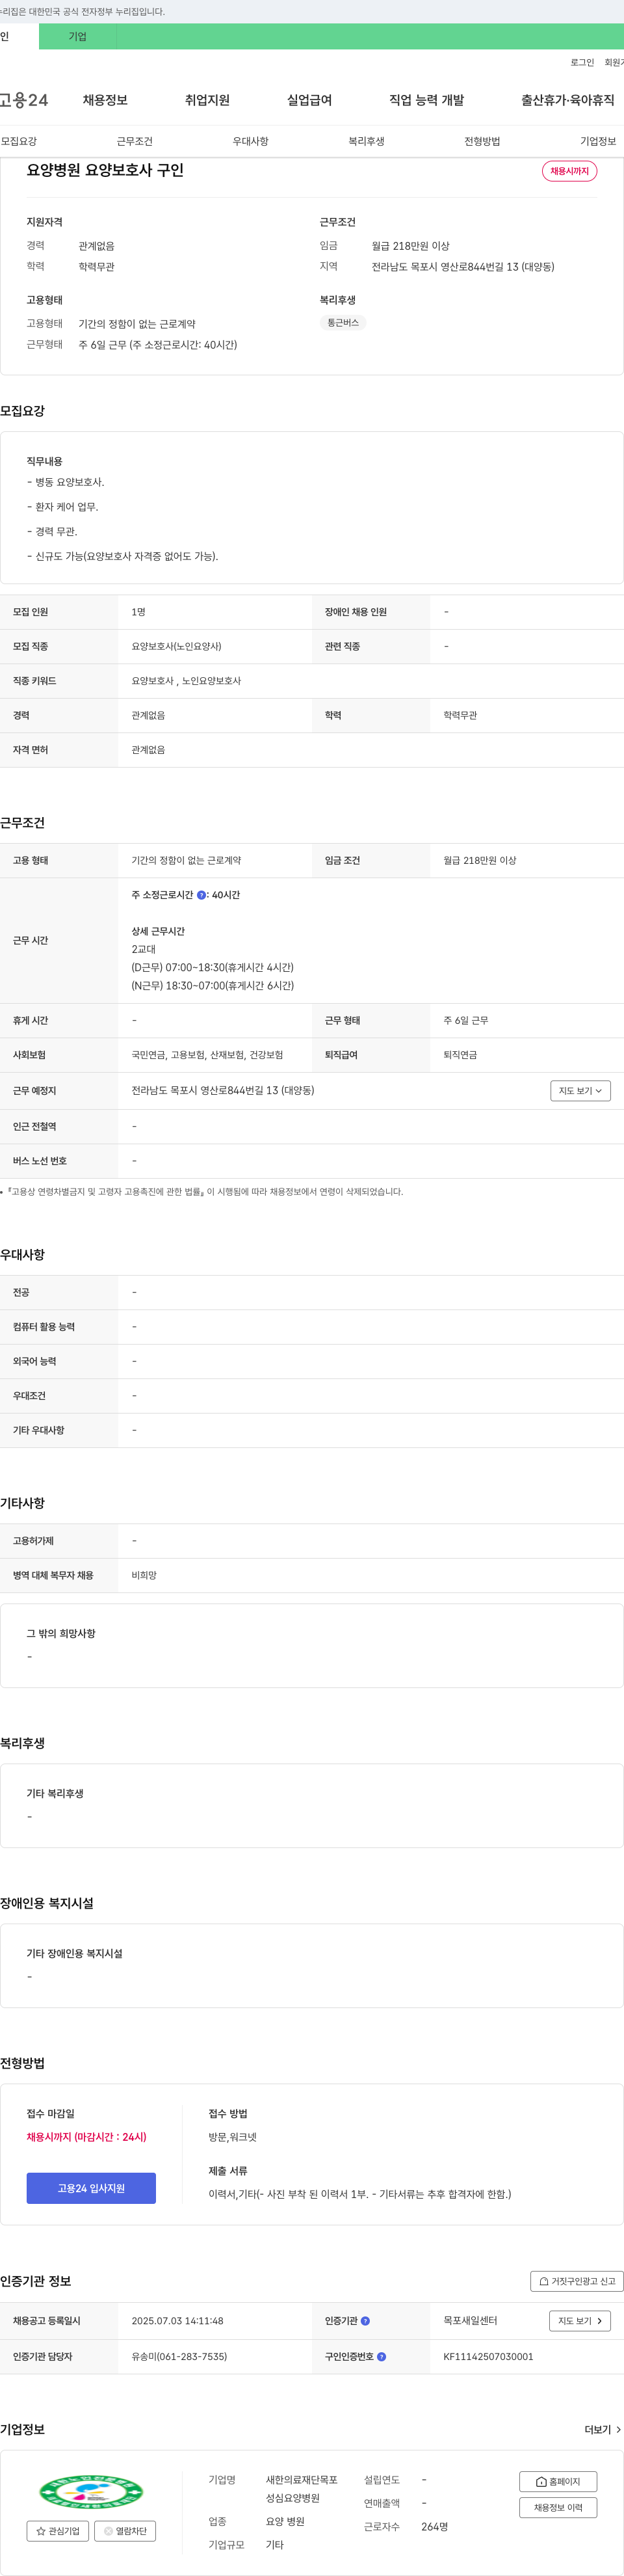This screenshot has width=624, height=2576.
Task: Report via 거짓구인광고 신고 button
Action: [577, 2281]
